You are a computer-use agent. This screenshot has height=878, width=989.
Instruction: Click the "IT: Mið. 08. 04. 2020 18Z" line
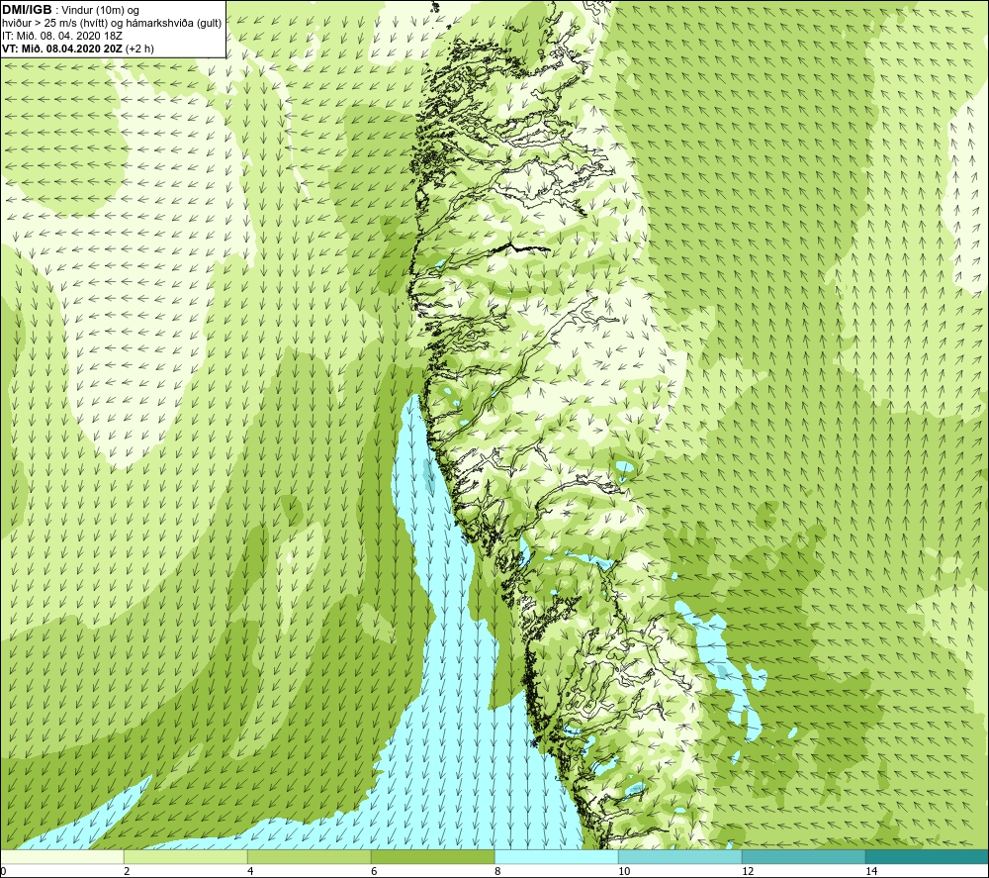[x=62, y=36]
